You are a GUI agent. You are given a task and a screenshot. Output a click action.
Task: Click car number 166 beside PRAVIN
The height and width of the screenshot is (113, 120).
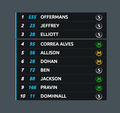33,87
